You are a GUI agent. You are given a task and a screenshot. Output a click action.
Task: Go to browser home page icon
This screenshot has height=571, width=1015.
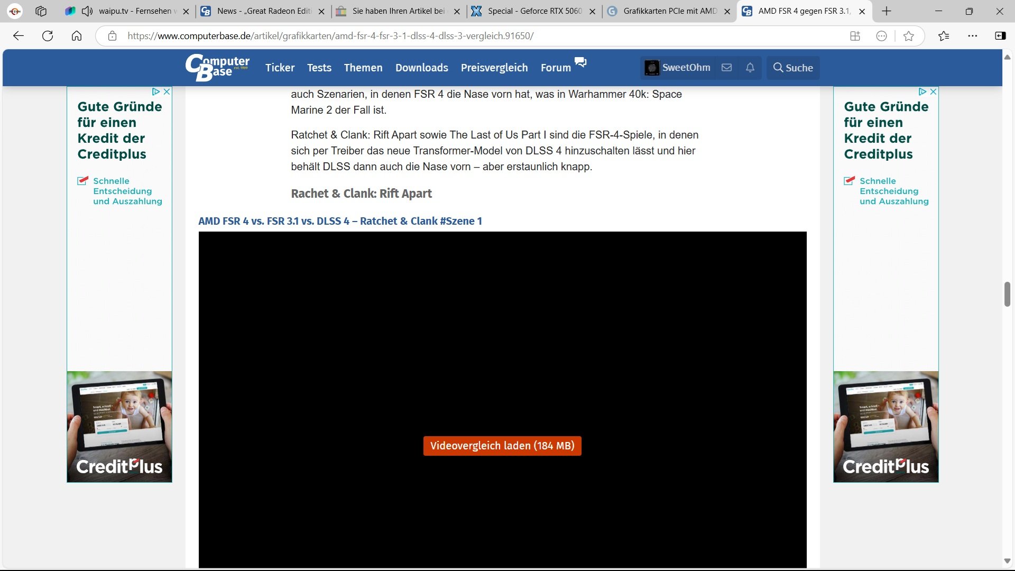click(x=77, y=36)
